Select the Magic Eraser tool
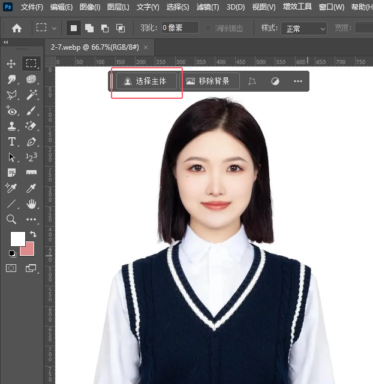This screenshot has height=384, width=373. click(31, 126)
